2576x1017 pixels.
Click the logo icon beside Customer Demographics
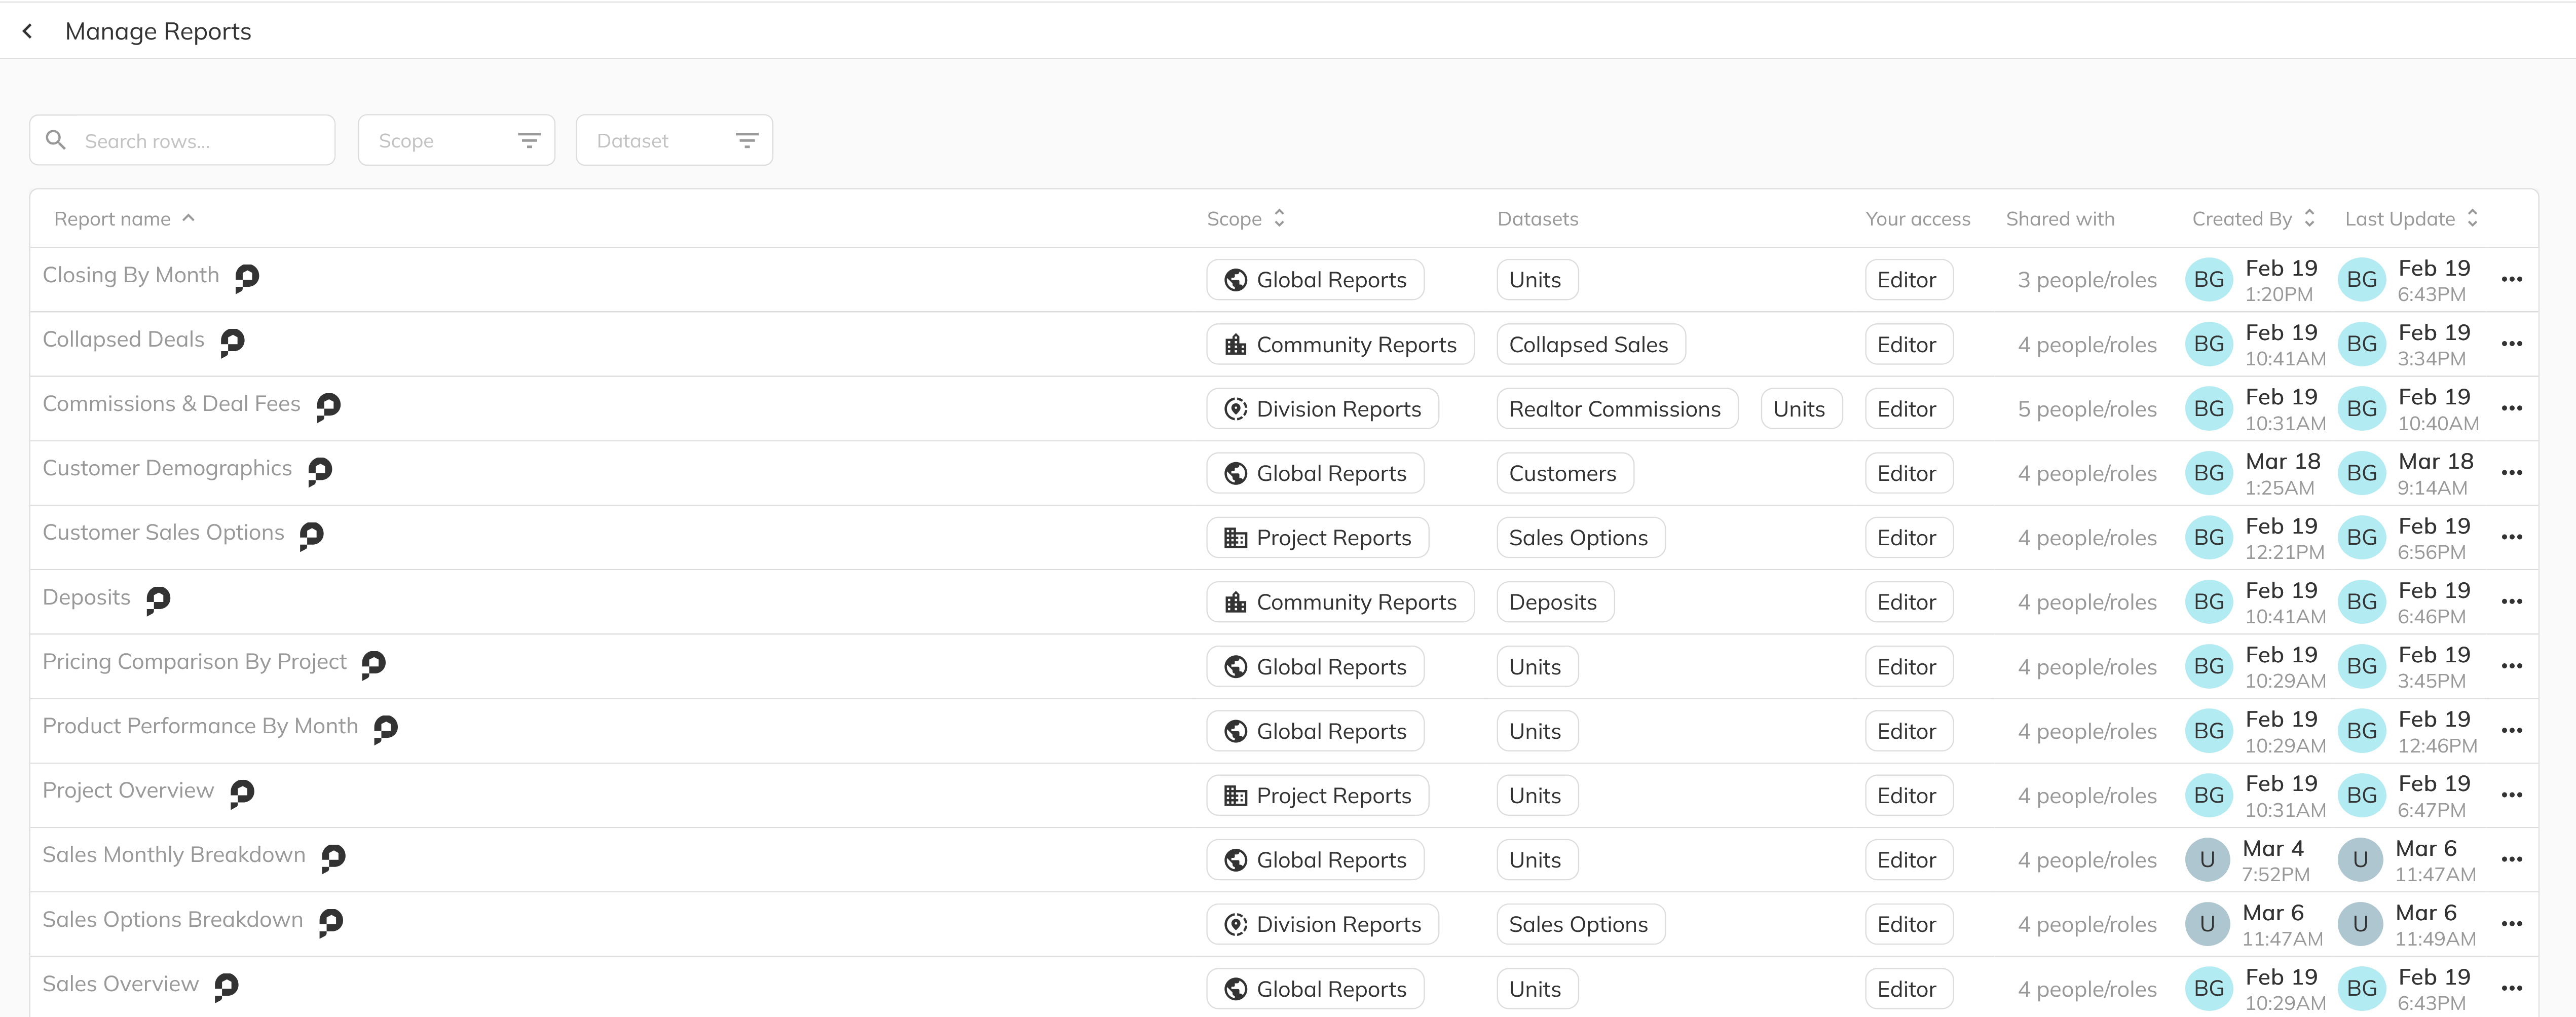[x=320, y=471]
